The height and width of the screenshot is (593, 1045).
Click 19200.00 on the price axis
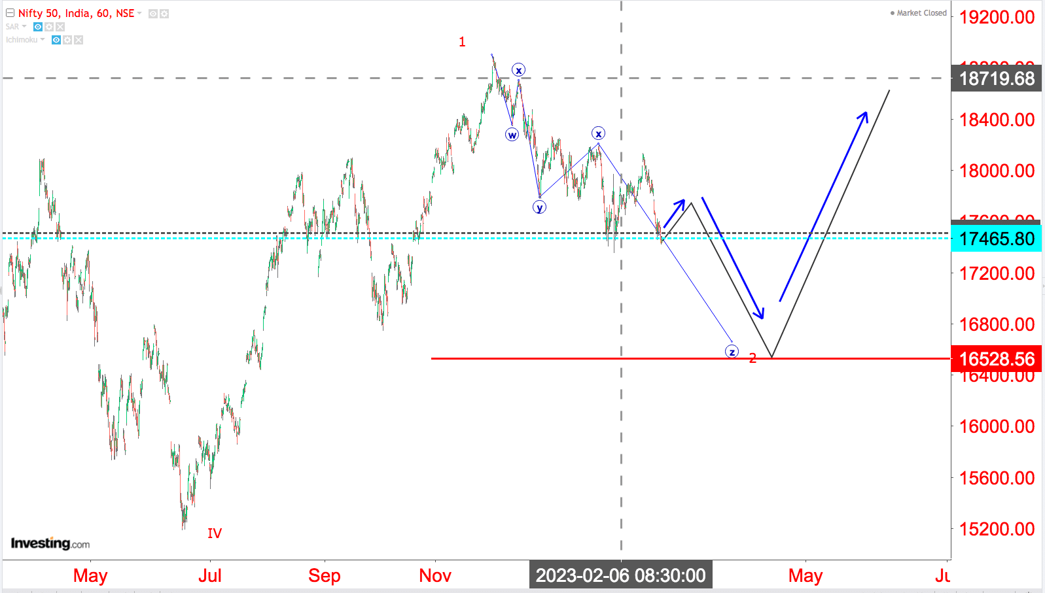point(997,17)
